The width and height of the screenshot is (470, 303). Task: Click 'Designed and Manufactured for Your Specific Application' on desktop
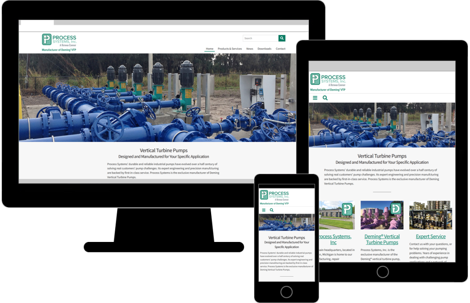click(164, 157)
